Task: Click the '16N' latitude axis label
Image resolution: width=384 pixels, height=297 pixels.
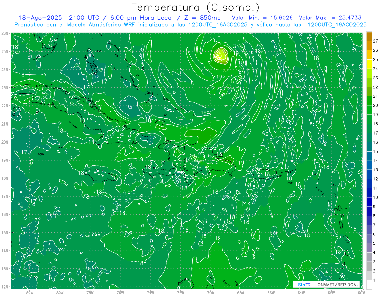Action: point(4,214)
